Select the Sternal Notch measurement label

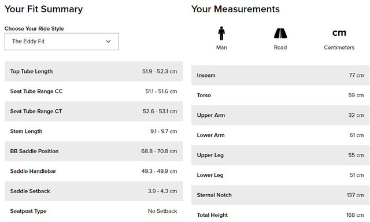click(214, 195)
